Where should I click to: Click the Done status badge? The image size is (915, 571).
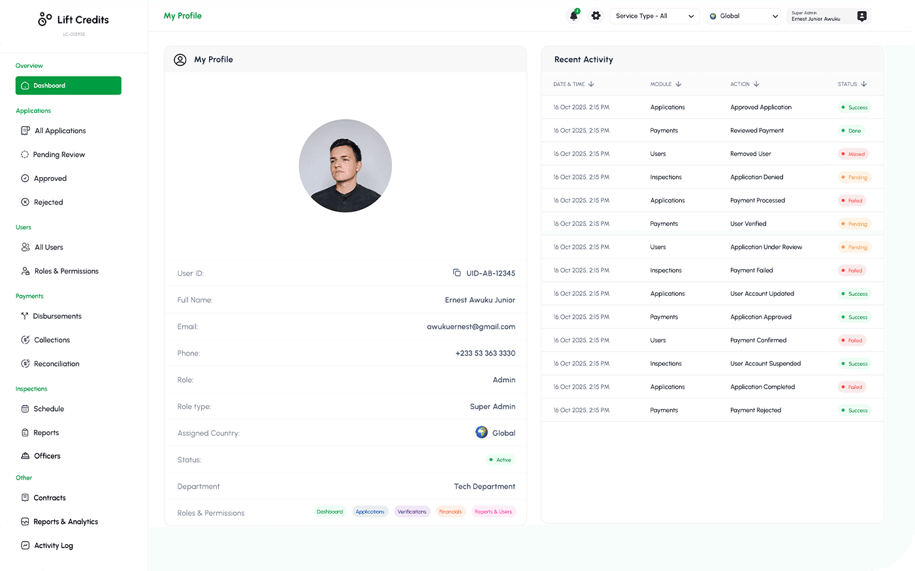[852, 131]
